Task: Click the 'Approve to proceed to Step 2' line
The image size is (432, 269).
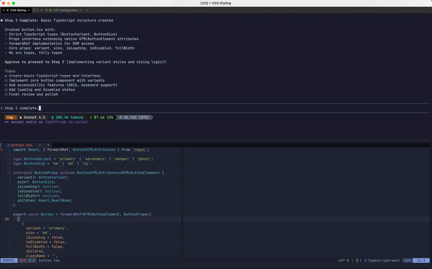Action: [85, 62]
